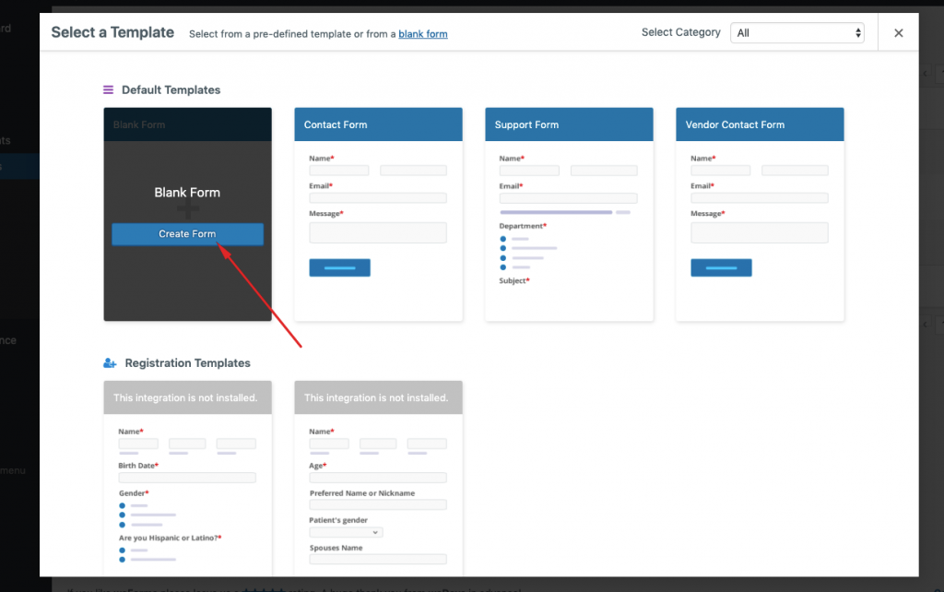Click the Default Templates list icon

tap(109, 89)
